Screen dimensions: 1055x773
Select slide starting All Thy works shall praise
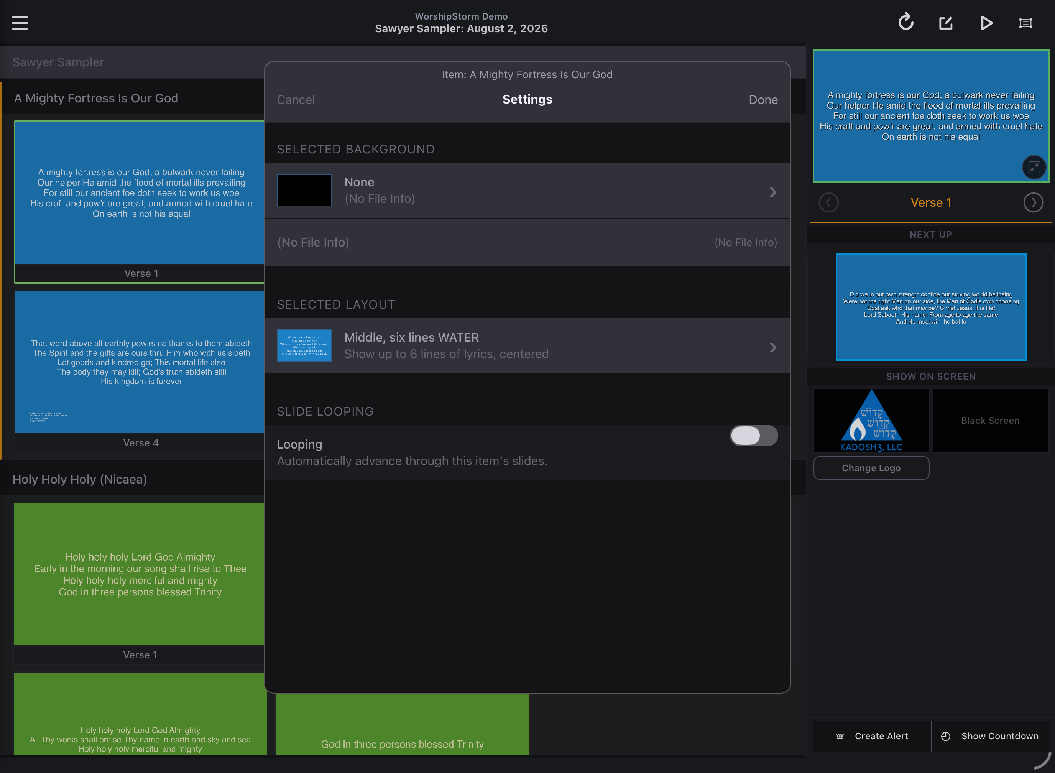point(140,714)
